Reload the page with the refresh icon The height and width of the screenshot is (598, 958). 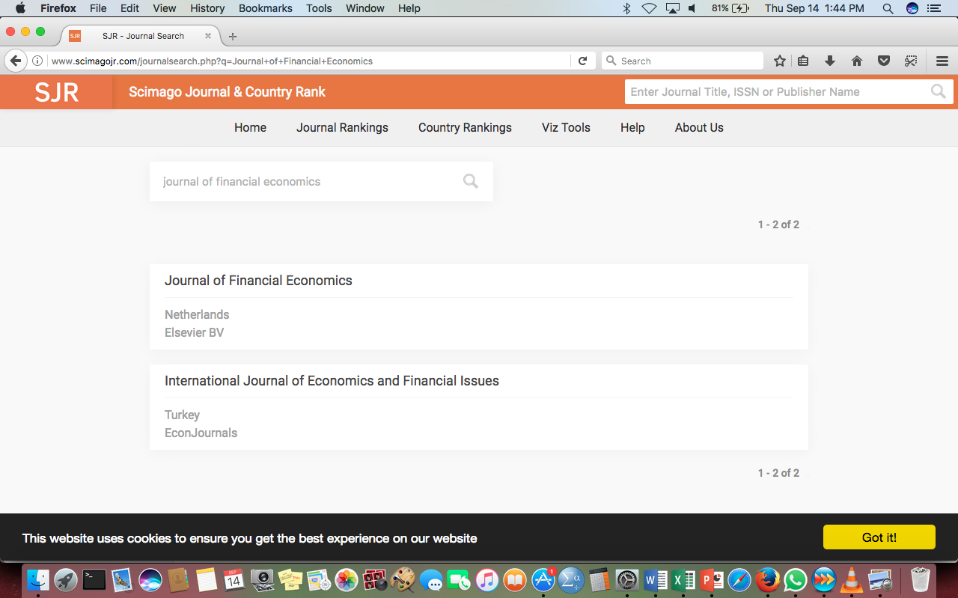582,61
